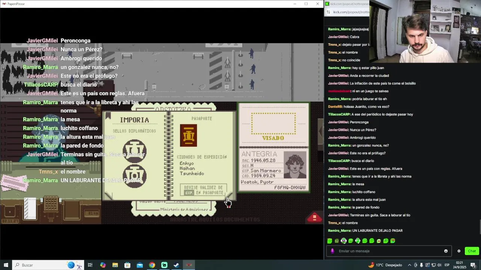The width and height of the screenshot is (481, 270).
Task: Select issuing city 'Haihan' in rulebook
Action: click(187, 168)
